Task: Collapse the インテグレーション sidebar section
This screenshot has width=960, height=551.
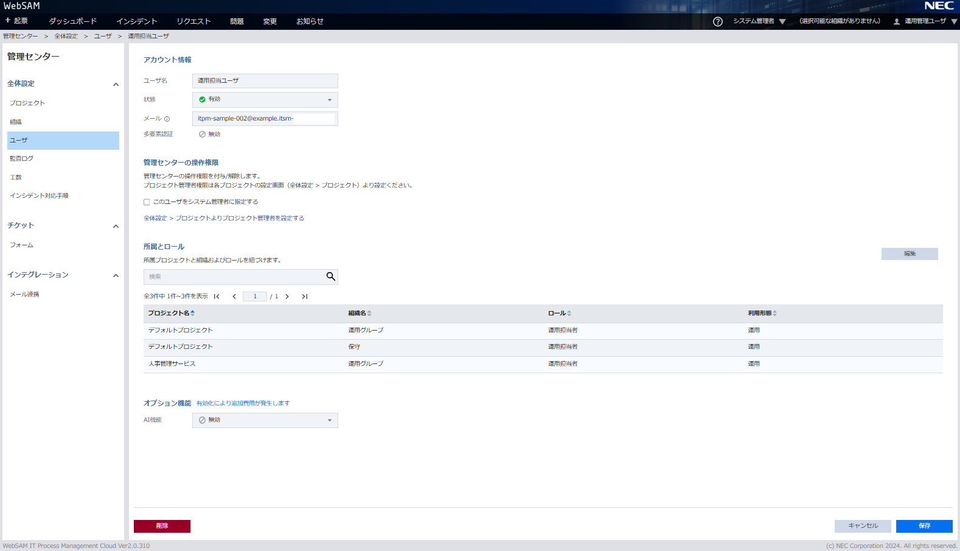Action: (x=116, y=276)
